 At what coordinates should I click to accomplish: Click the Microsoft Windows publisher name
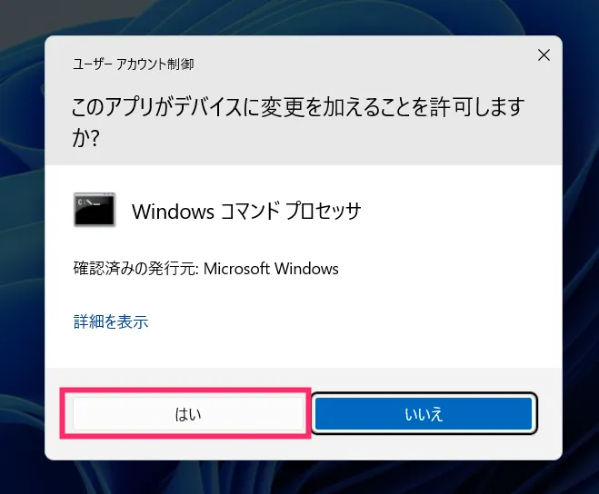[271, 269]
